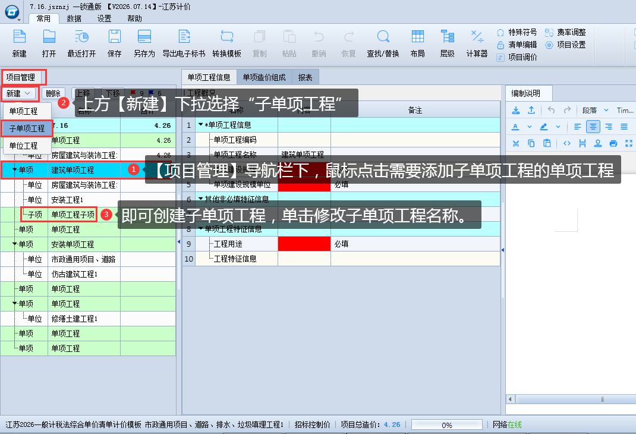Apply highlight color marker in editor

click(544, 127)
